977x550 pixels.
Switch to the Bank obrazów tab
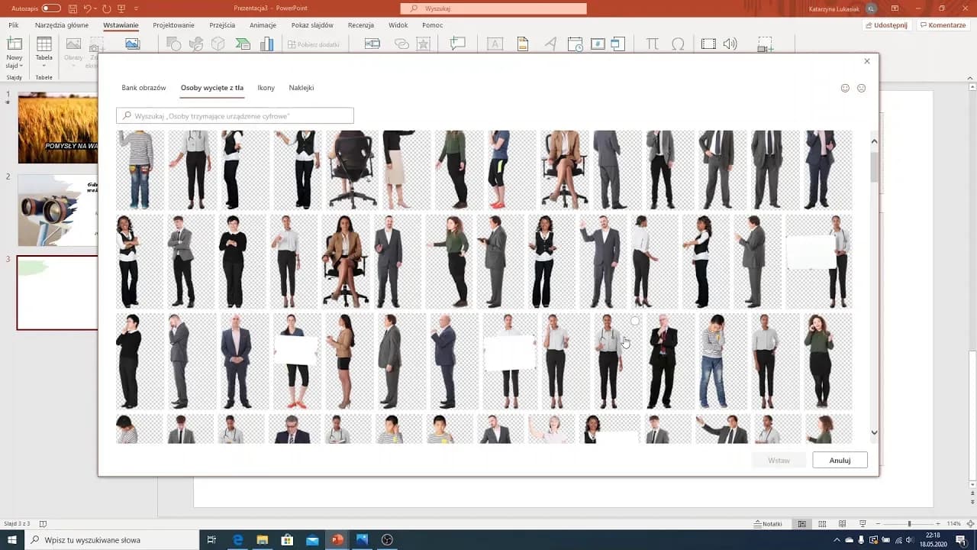point(143,88)
